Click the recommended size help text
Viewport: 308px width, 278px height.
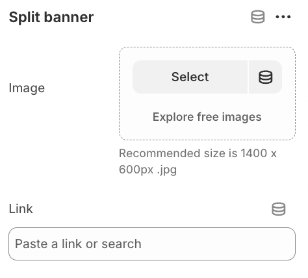pyautogui.click(x=198, y=161)
